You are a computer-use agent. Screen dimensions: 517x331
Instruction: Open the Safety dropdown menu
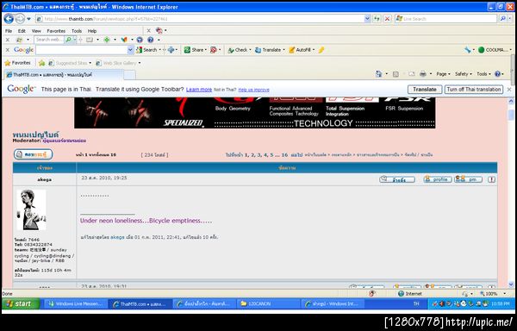pos(464,74)
